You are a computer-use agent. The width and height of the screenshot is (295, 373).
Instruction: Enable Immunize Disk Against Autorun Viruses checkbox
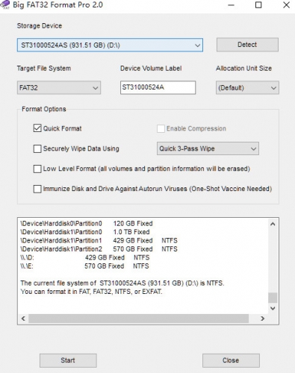click(x=37, y=189)
